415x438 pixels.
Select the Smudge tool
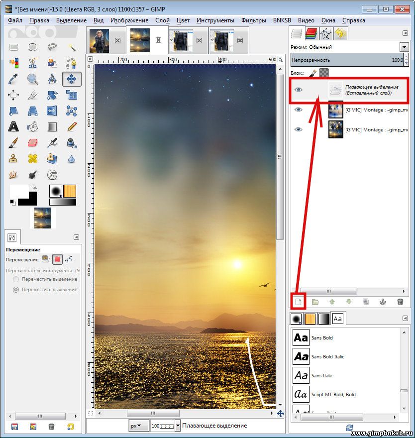point(13,175)
